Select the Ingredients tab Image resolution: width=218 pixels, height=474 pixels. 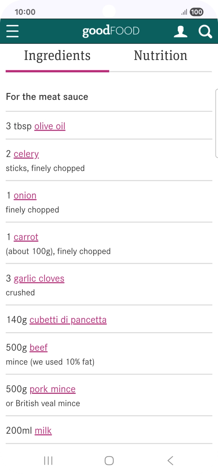[57, 56]
